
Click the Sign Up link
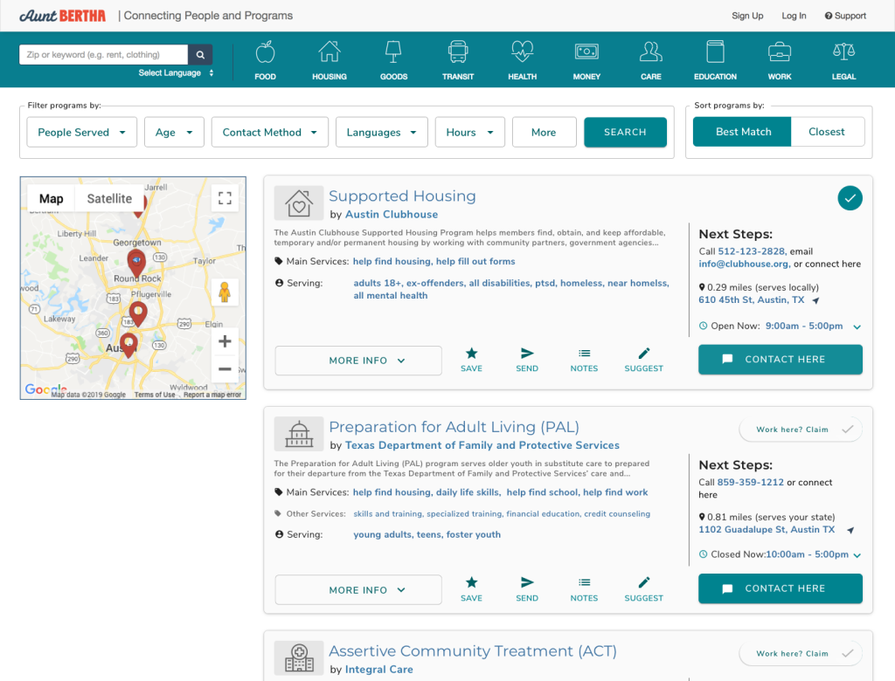pos(747,16)
